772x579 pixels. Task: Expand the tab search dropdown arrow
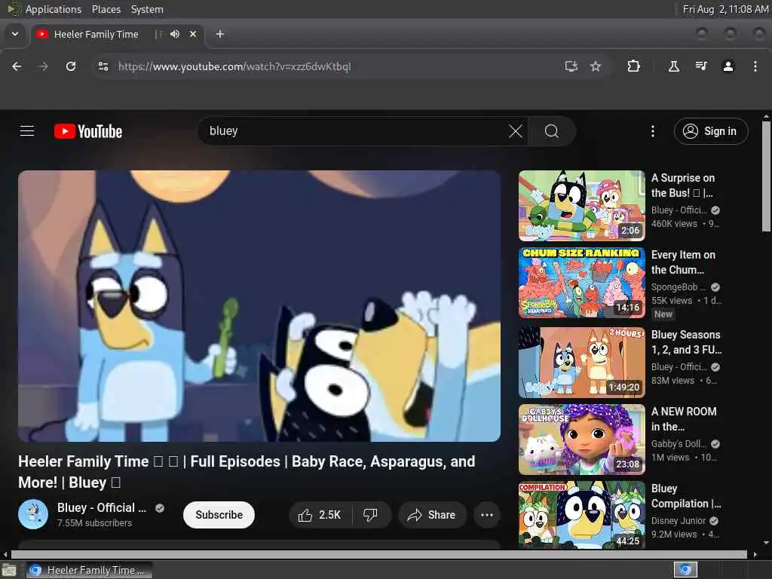point(15,34)
